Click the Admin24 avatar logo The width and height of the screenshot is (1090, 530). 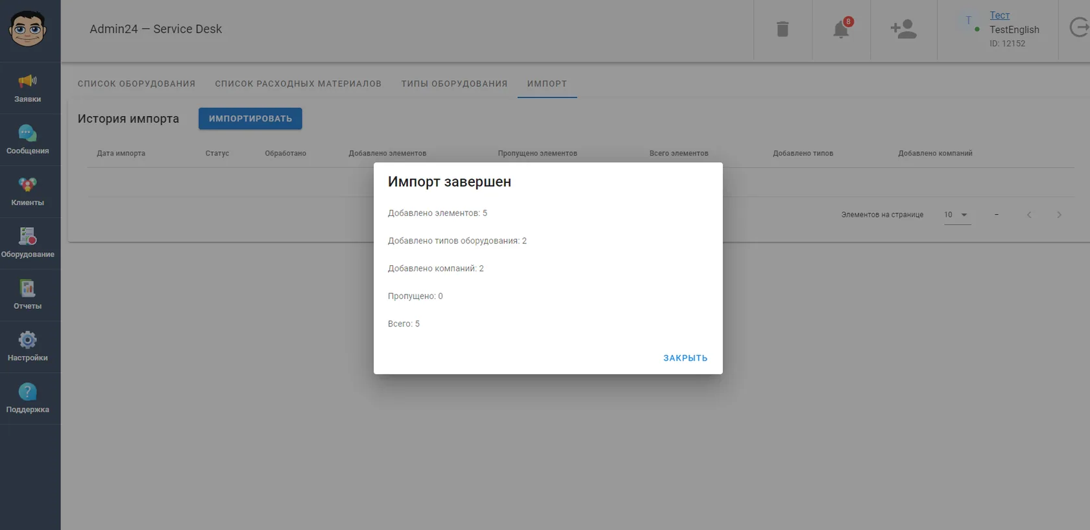point(27,29)
